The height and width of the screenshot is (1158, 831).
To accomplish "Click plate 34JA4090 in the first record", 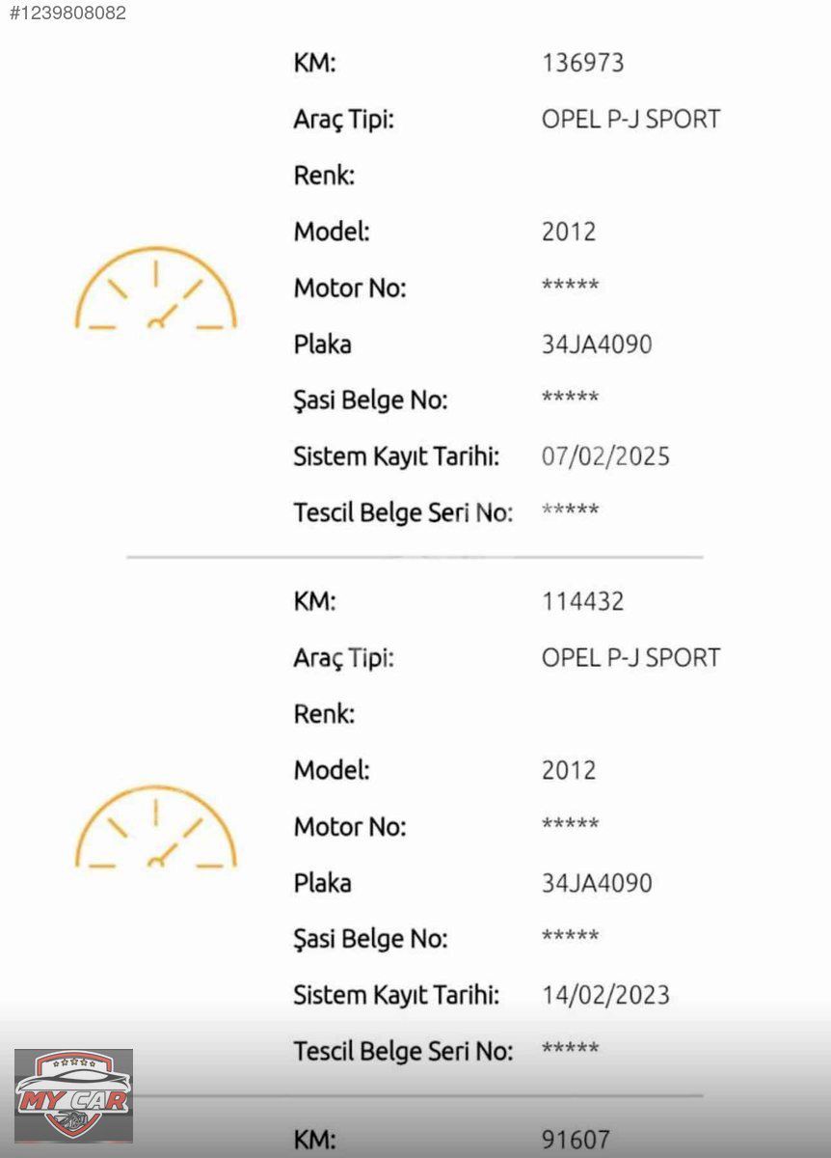I will point(597,345).
